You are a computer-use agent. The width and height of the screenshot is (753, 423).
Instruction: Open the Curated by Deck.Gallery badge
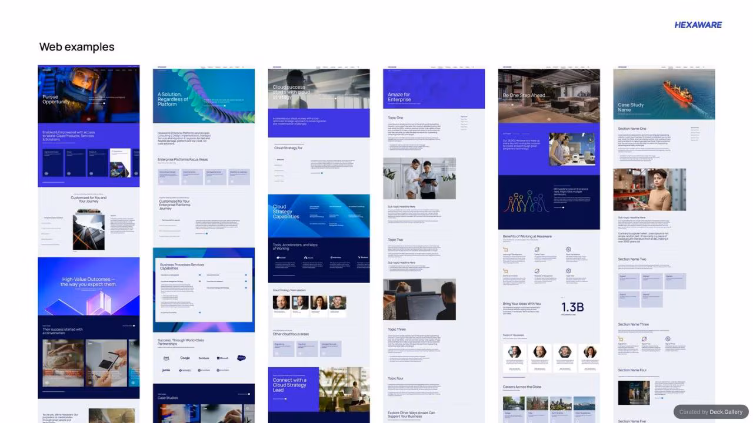pyautogui.click(x=711, y=412)
